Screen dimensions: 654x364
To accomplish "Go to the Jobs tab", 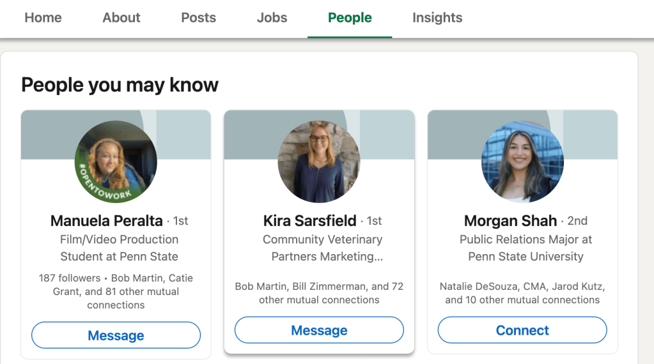I will click(x=272, y=18).
